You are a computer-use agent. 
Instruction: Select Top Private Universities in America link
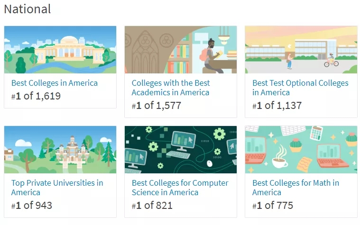pyautogui.click(x=57, y=188)
